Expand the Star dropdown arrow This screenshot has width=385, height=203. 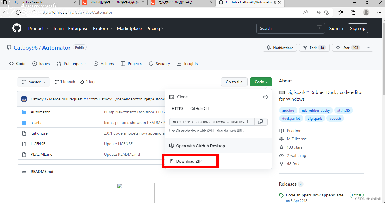tap(368, 48)
